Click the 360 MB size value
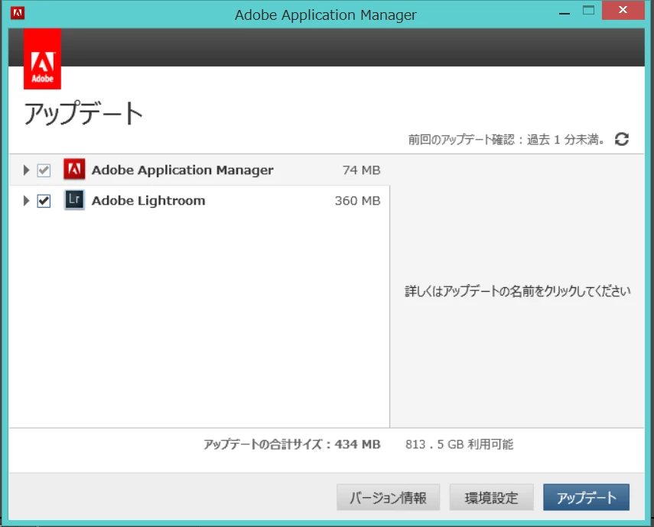654x527 pixels. pyautogui.click(x=357, y=201)
